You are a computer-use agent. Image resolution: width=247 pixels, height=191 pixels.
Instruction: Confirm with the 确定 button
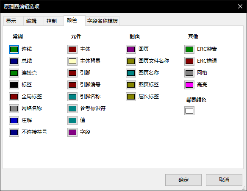pyautogui.click(x=183, y=180)
